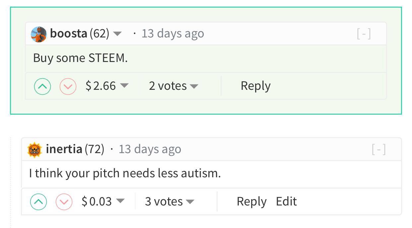Edit inertia's comment
Screen dimensions: 412x228
click(x=286, y=201)
